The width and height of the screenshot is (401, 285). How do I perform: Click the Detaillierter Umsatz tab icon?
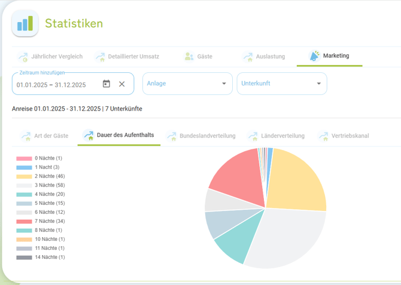click(100, 57)
